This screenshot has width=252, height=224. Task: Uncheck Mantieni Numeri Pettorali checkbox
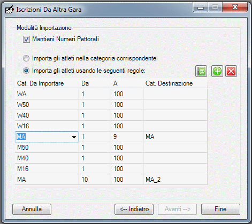click(x=26, y=39)
